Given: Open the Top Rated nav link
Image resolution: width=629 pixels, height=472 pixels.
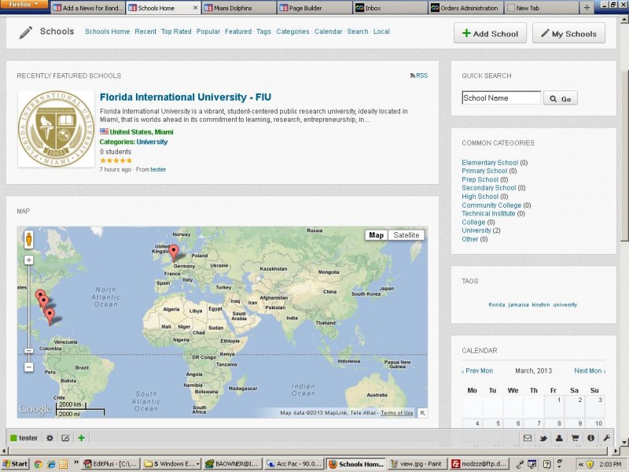Looking at the screenshot, I should [x=176, y=31].
